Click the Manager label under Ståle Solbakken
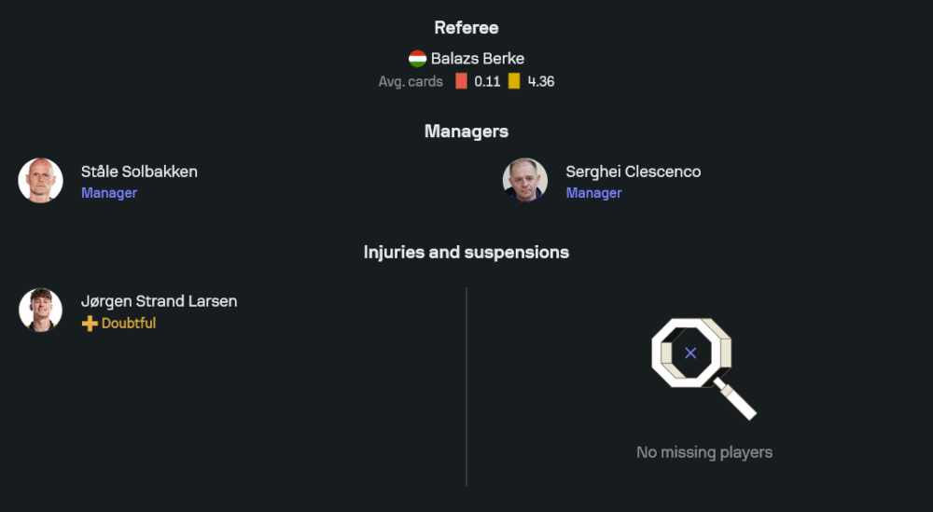The height and width of the screenshot is (512, 933). pyautogui.click(x=109, y=193)
